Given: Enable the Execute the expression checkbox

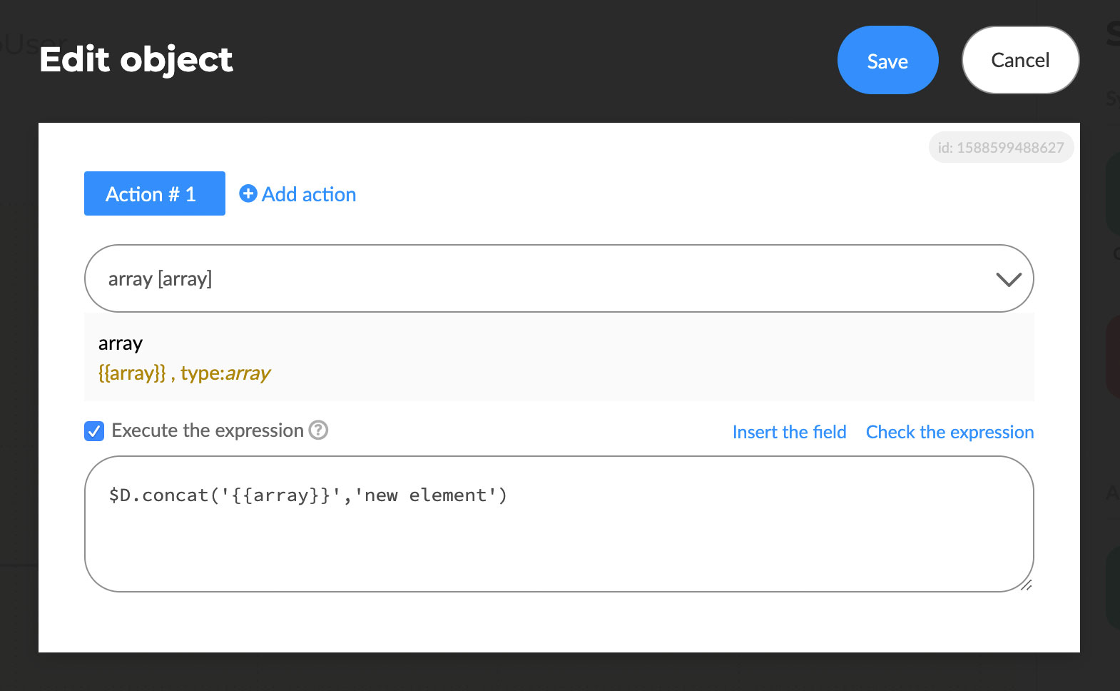Looking at the screenshot, I should point(94,431).
